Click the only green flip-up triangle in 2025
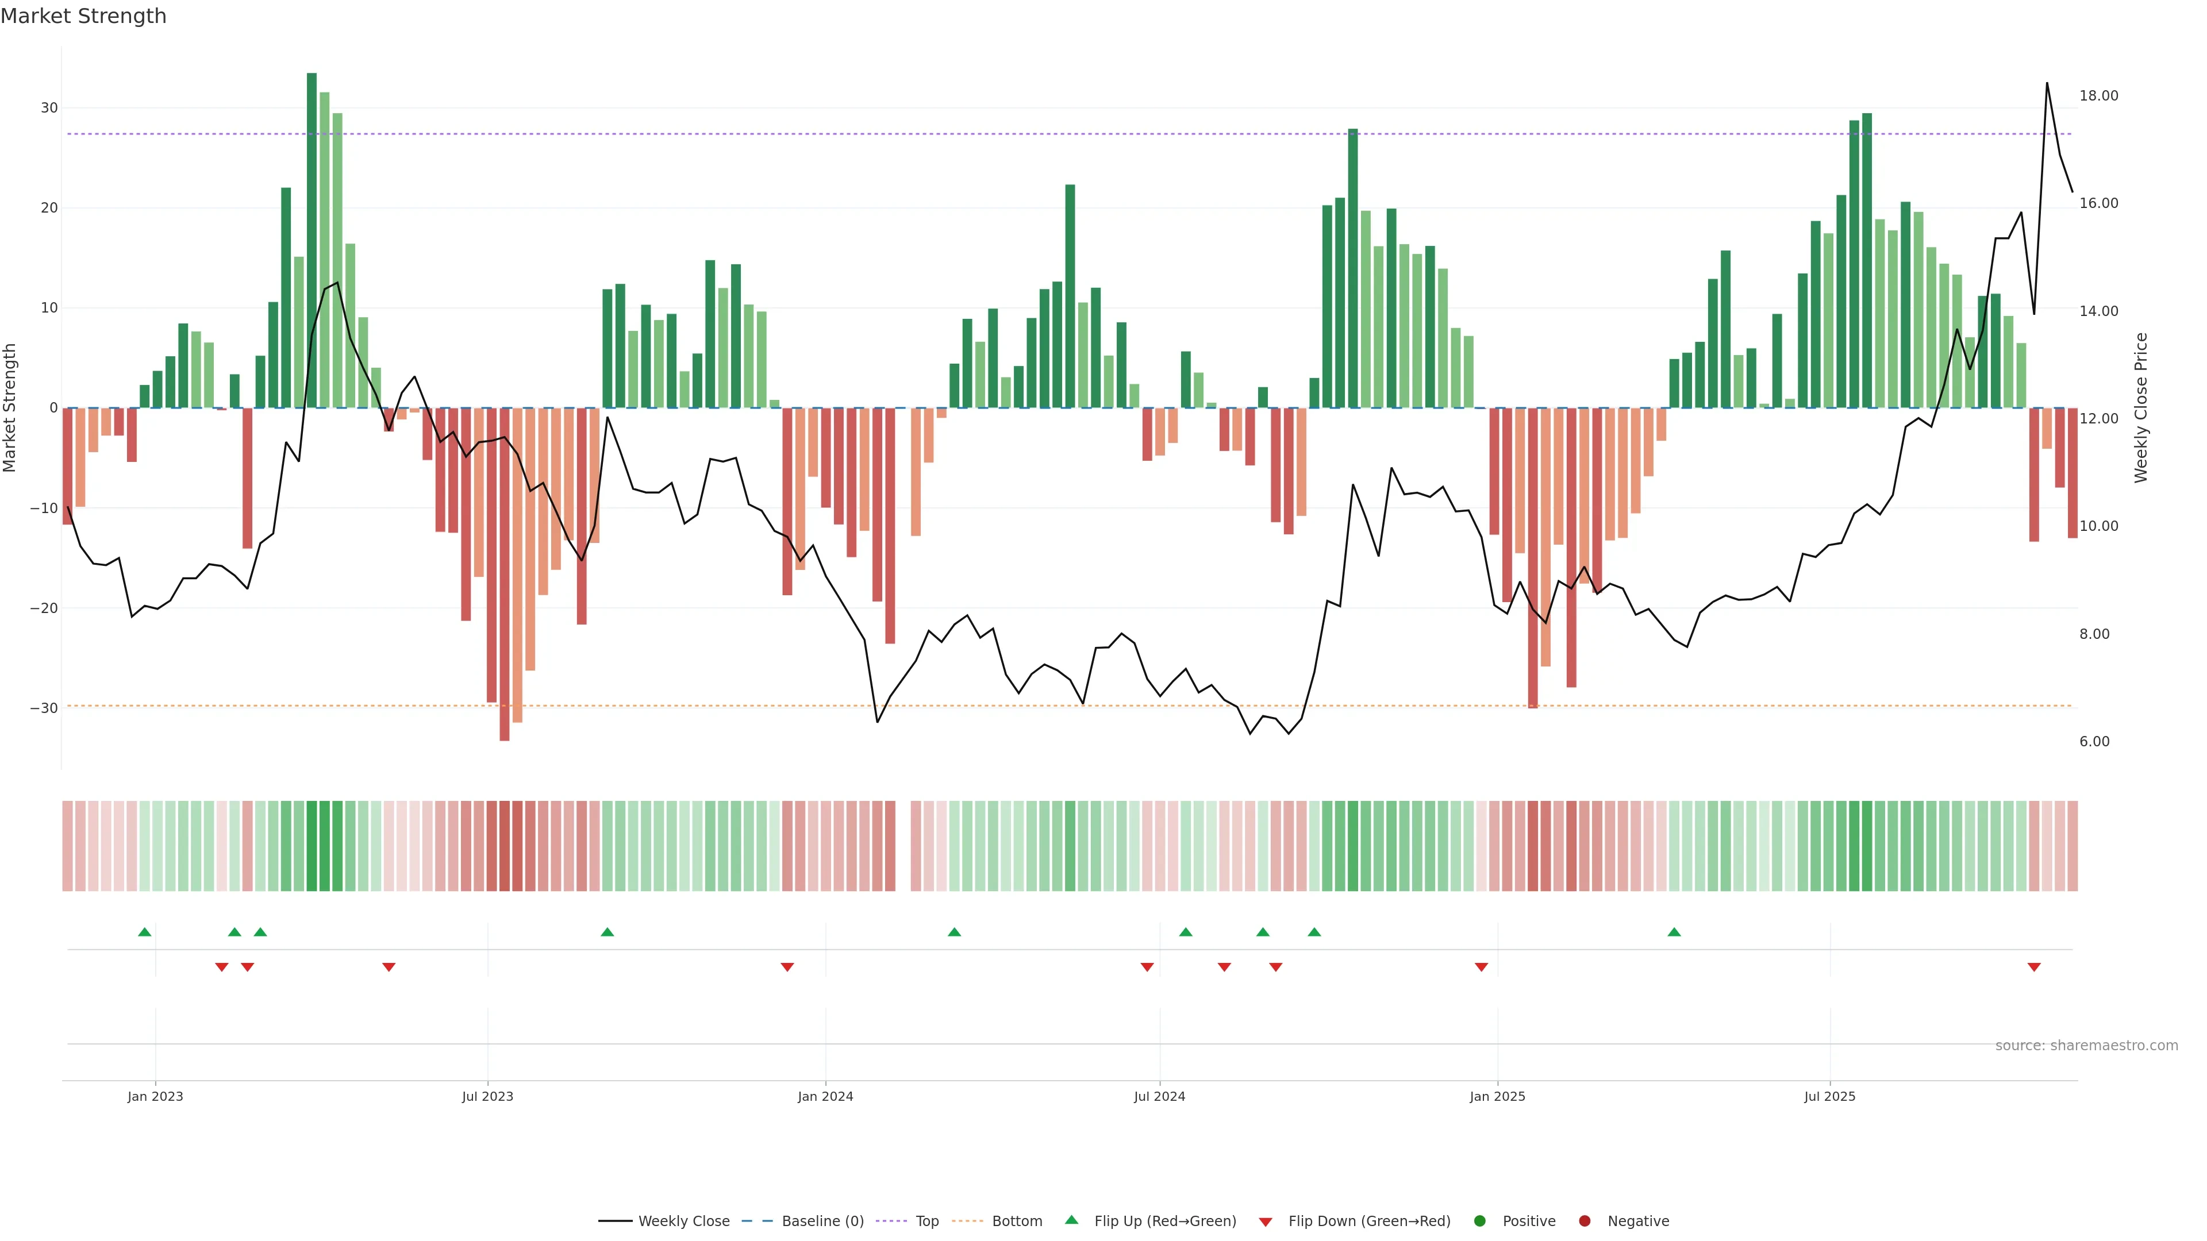This screenshot has width=2207, height=1241. (1674, 932)
